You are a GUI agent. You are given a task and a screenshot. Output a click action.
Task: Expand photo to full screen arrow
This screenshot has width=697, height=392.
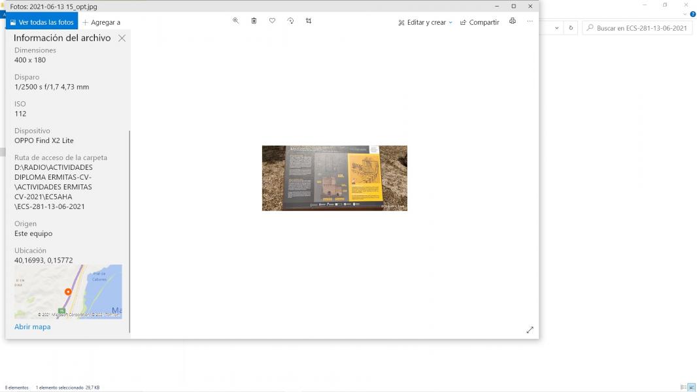coord(530,330)
